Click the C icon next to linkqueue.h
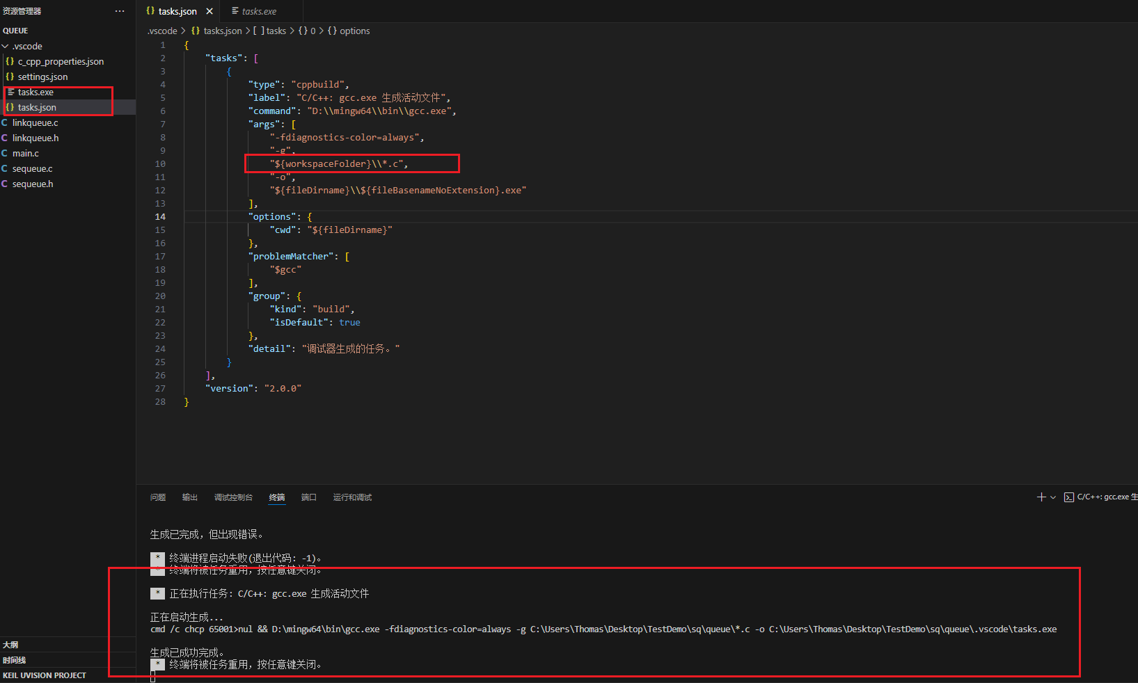 point(4,138)
